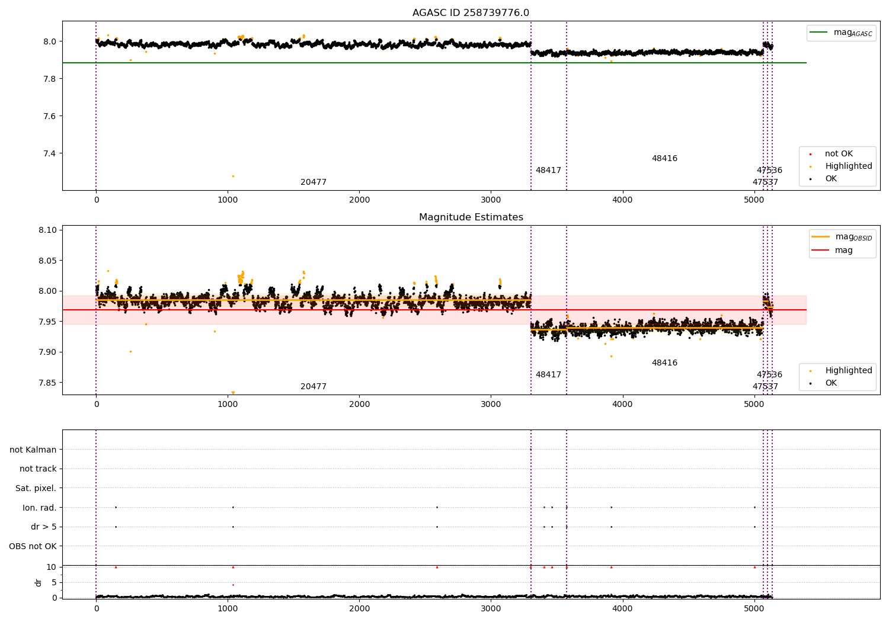Click the 'OBS not OK' row label
This screenshot has height=622, width=889.
[x=33, y=546]
